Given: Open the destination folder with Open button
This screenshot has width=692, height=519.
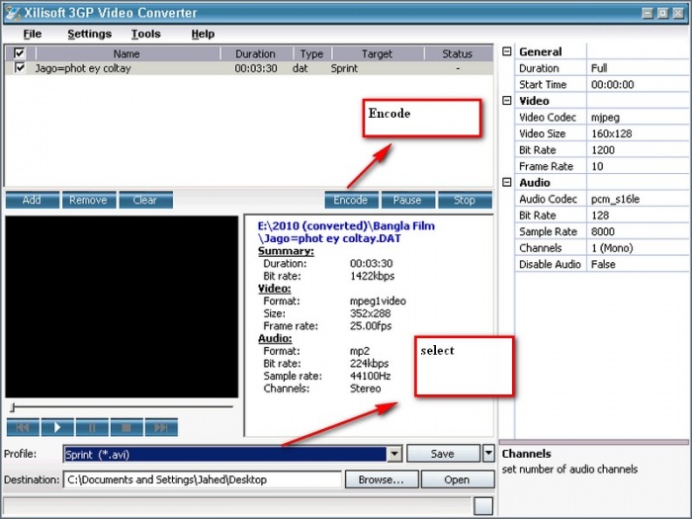Looking at the screenshot, I should coord(458,479).
